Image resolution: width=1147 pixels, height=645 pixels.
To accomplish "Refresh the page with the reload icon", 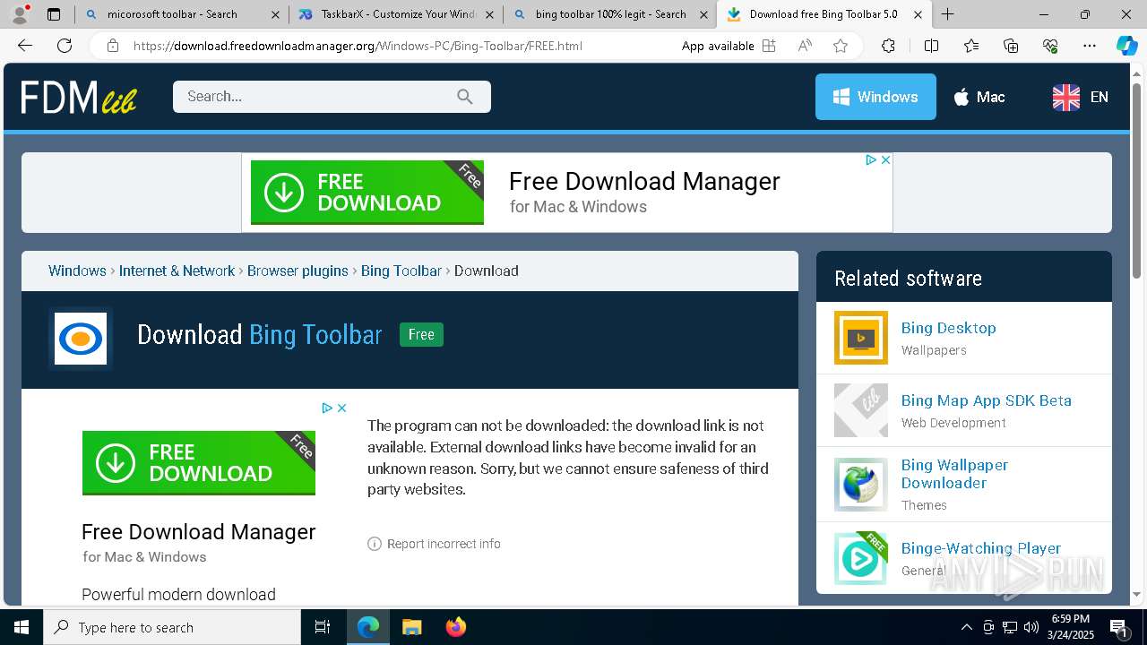I will click(65, 46).
